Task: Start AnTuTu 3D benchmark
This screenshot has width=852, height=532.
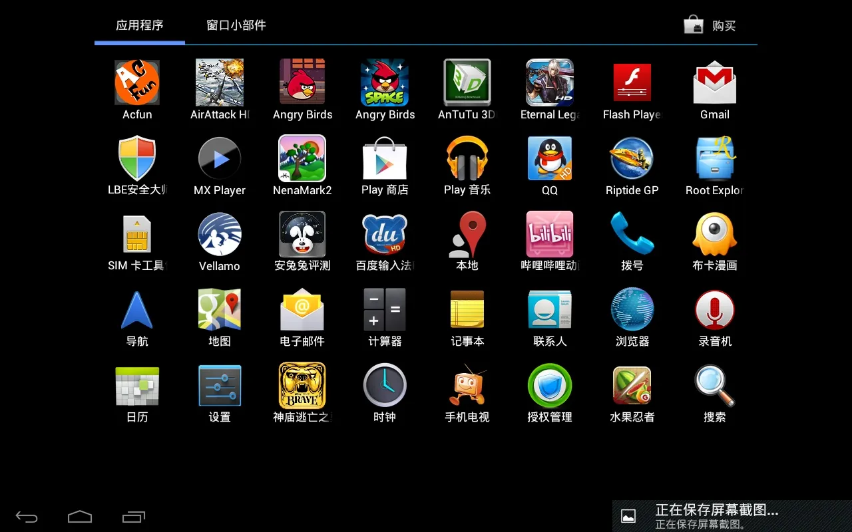Action: (467, 82)
